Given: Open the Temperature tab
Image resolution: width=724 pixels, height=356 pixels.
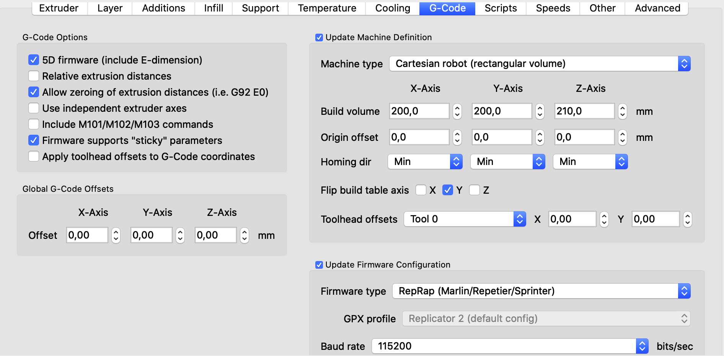Looking at the screenshot, I should click(x=327, y=8).
